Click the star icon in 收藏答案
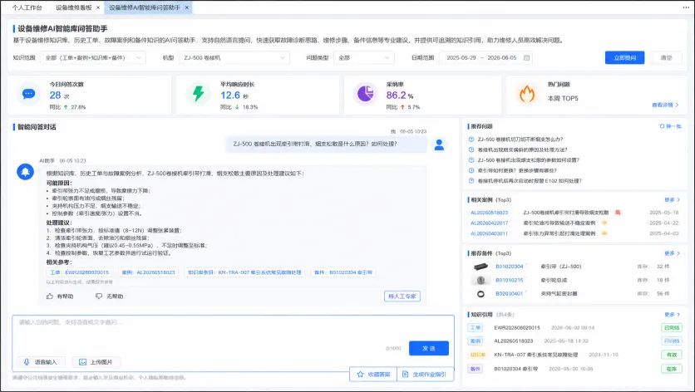695x392 pixels. (360, 375)
